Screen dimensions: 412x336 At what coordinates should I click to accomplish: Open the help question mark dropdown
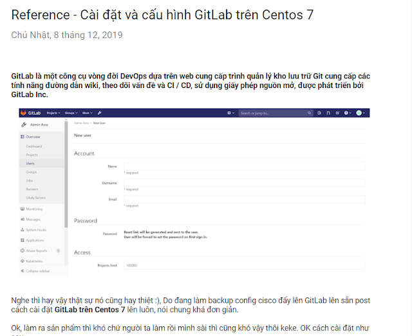[x=348, y=113]
